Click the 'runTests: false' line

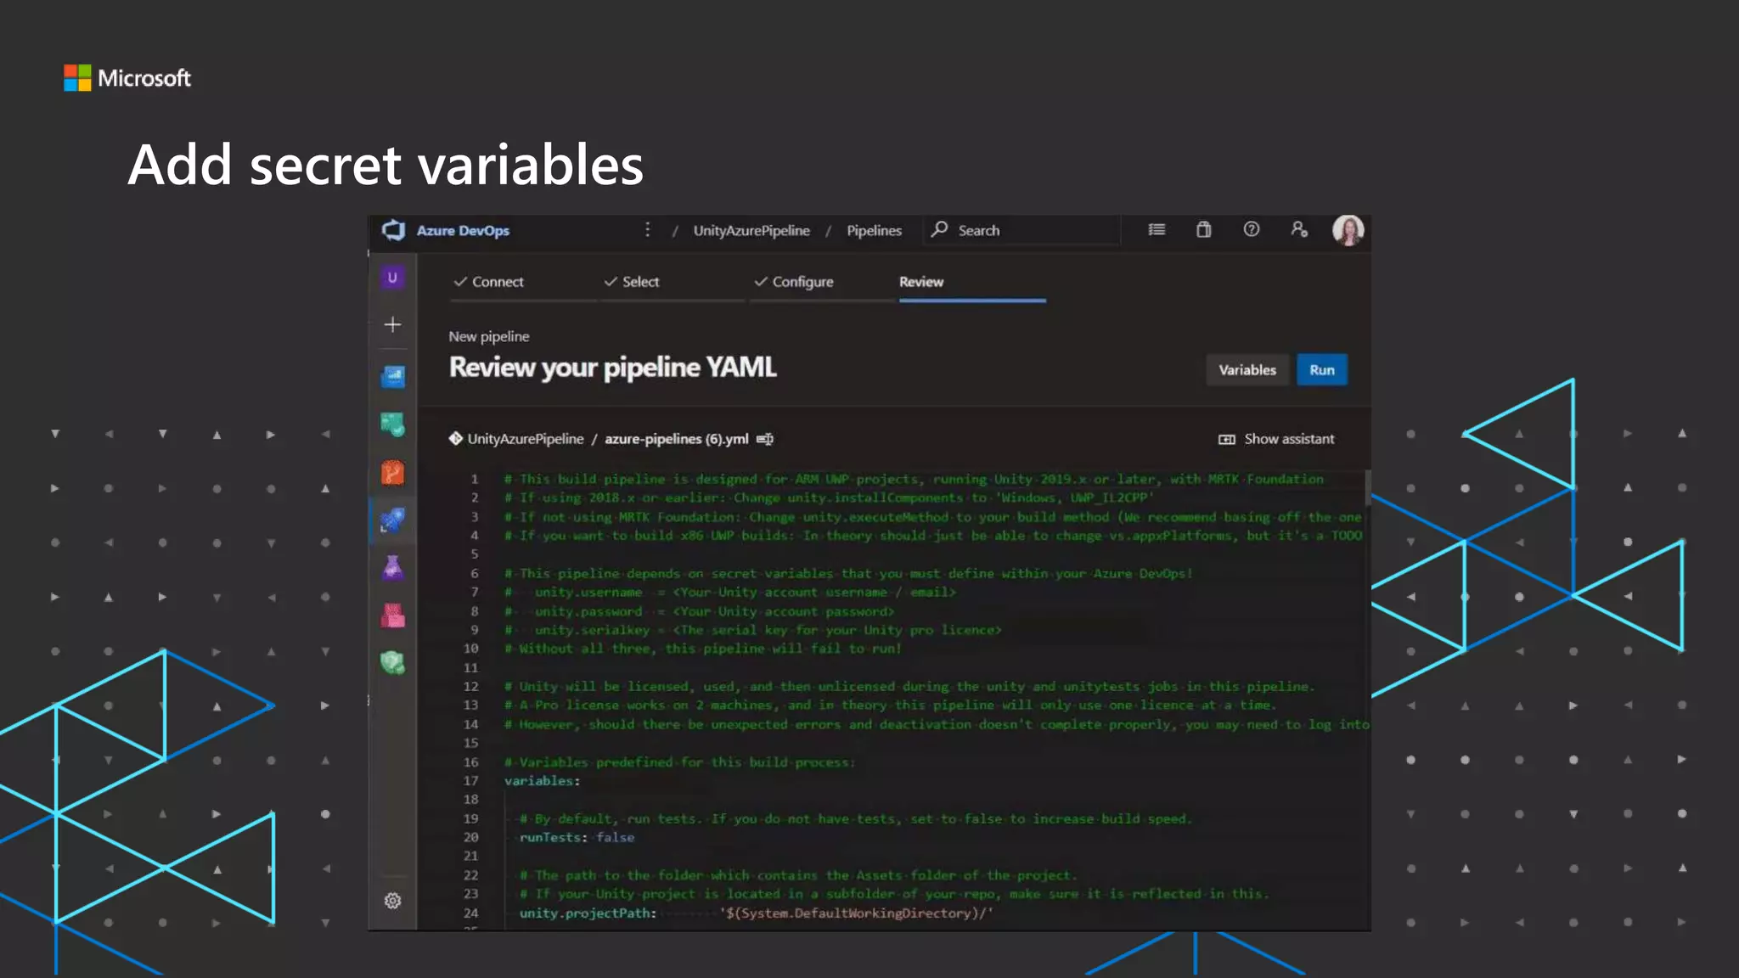(577, 838)
